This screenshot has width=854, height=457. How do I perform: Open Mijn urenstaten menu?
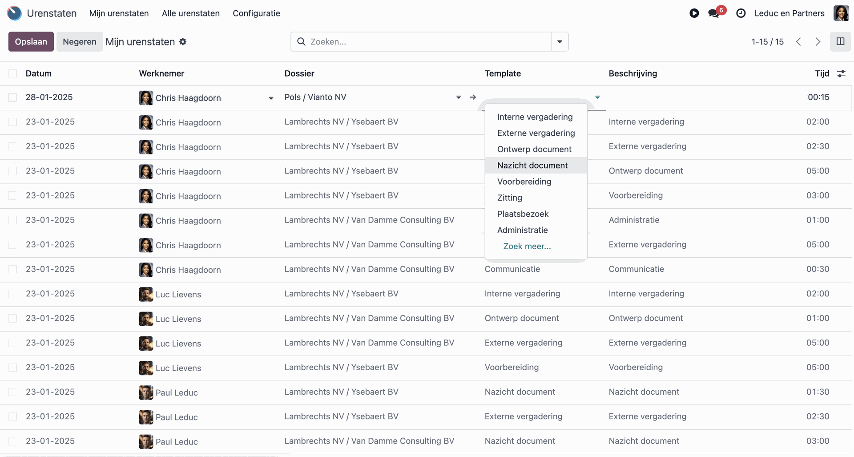click(x=119, y=13)
